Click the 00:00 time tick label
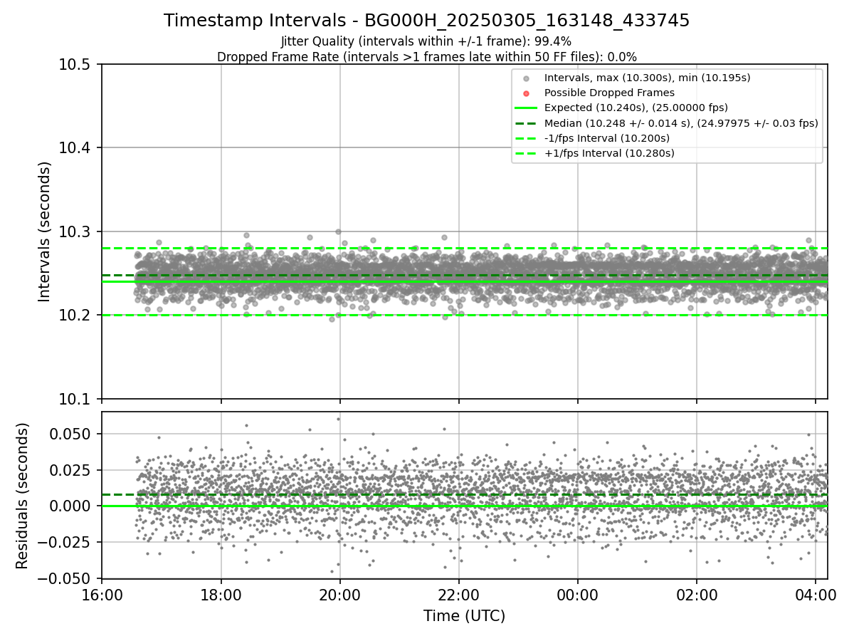 tap(577, 593)
